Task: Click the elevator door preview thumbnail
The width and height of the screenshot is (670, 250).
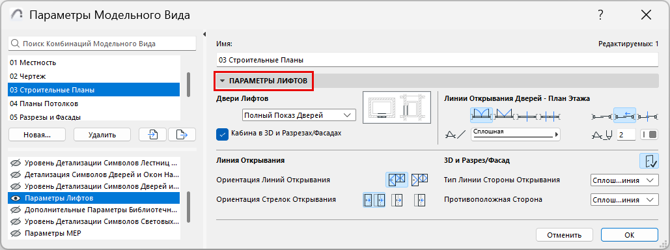Action: (397, 107)
